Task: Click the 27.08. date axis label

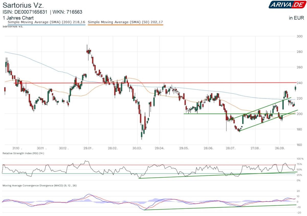Action: click(x=255, y=148)
